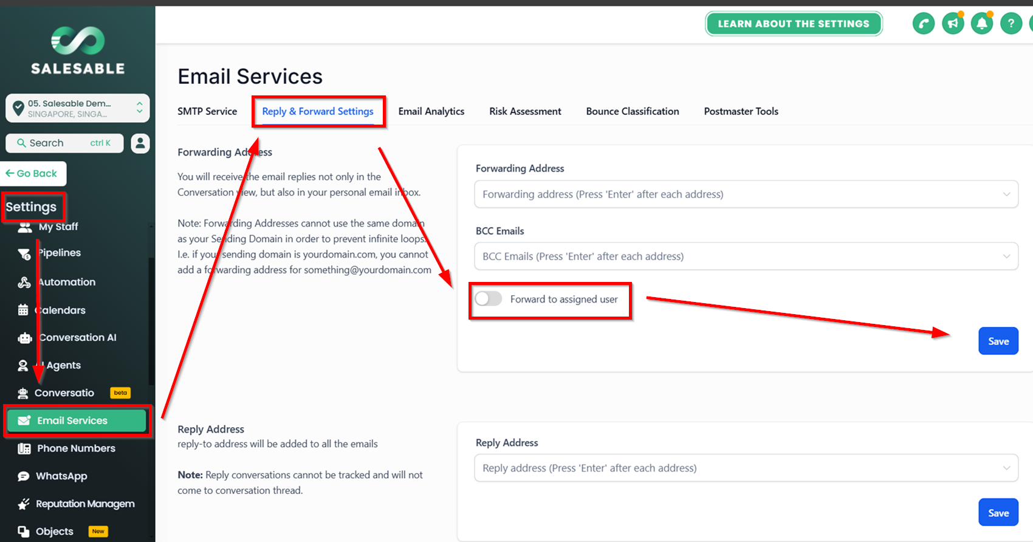Click the user profile icon beside Search
1033x542 pixels.
[140, 143]
